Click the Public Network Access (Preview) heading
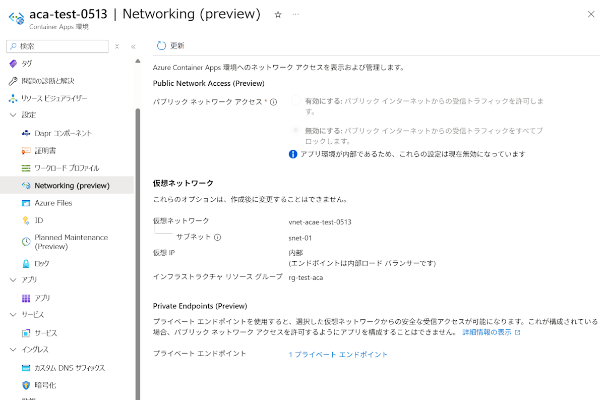The image size is (605, 400). pyautogui.click(x=209, y=83)
